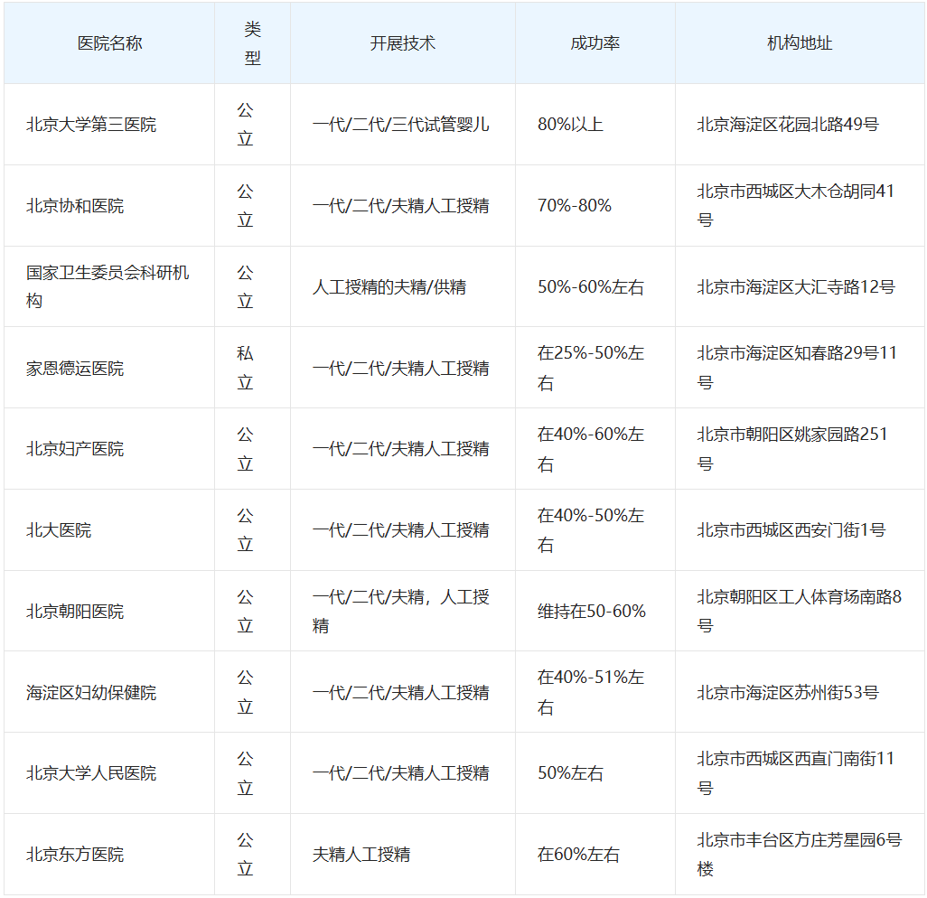Click 一代/二代/夫精人工授精 in 北京妇产医院 row
The width and height of the screenshot is (927, 898).
pyautogui.click(x=401, y=449)
